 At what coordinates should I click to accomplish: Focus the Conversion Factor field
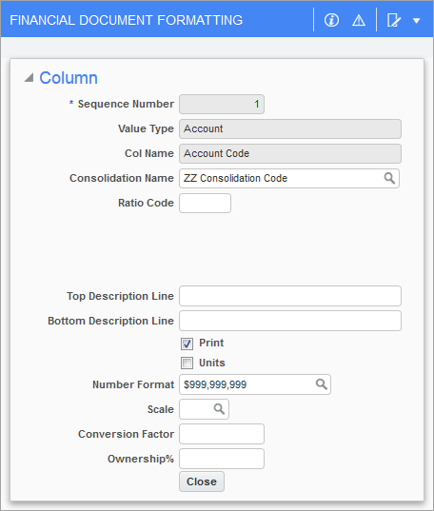(x=222, y=434)
